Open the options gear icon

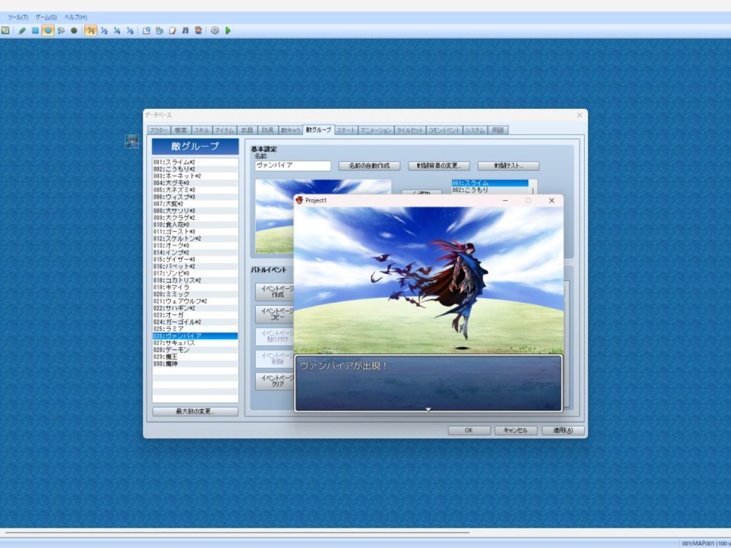(x=215, y=30)
